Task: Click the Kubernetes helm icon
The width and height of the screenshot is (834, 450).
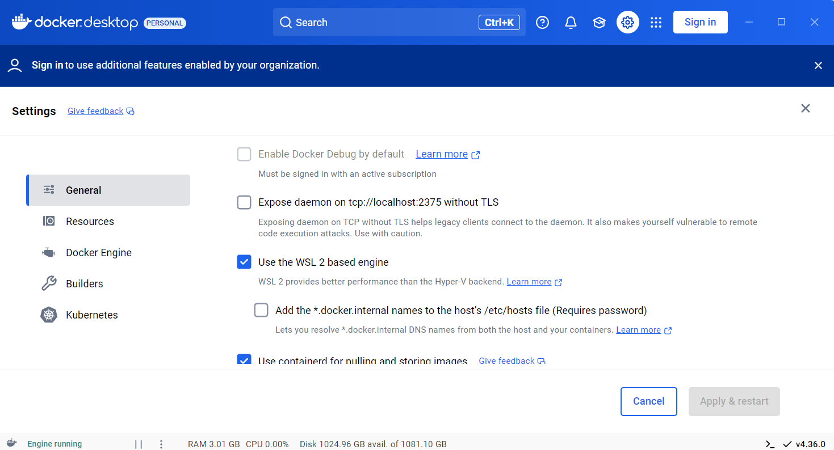Action: 49,315
